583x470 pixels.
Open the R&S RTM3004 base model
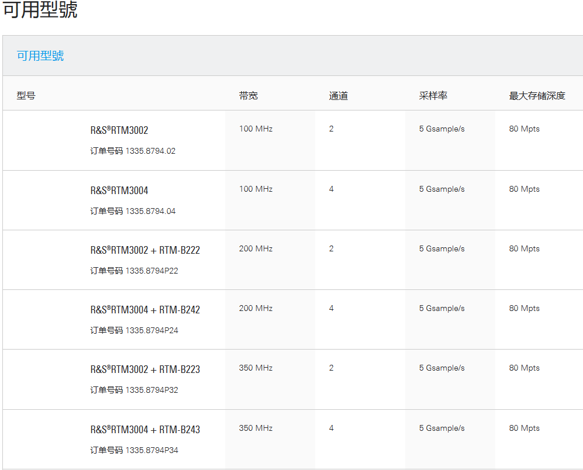(119, 191)
